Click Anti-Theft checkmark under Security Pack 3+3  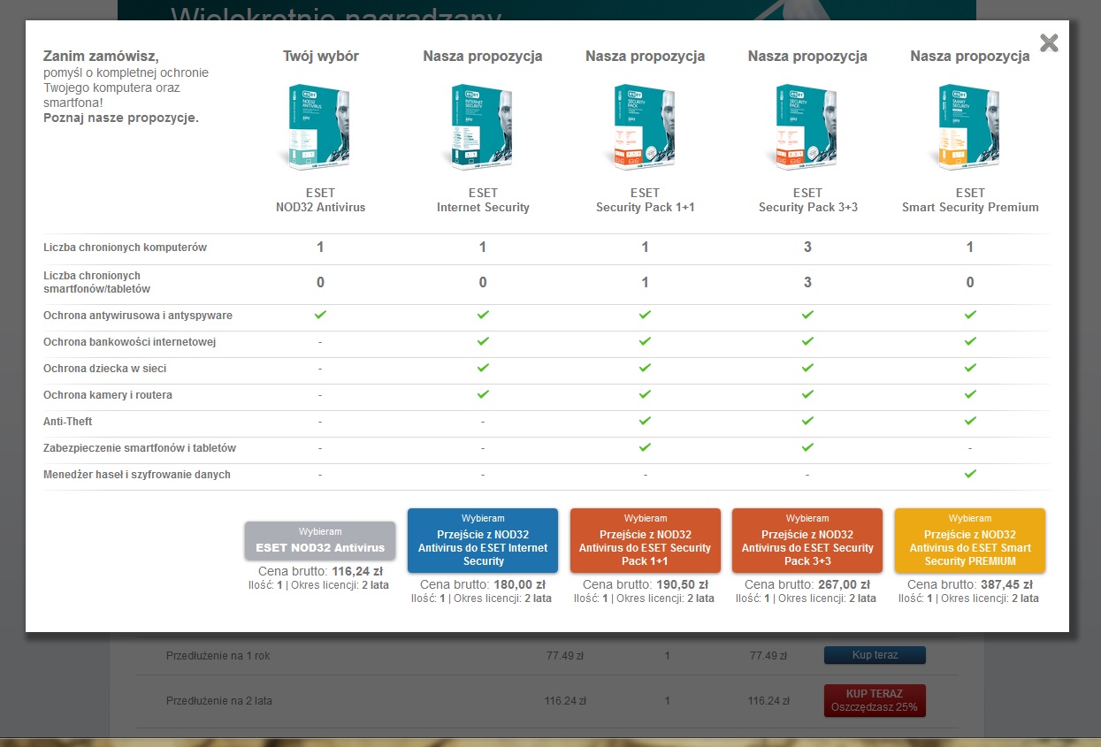tap(807, 421)
